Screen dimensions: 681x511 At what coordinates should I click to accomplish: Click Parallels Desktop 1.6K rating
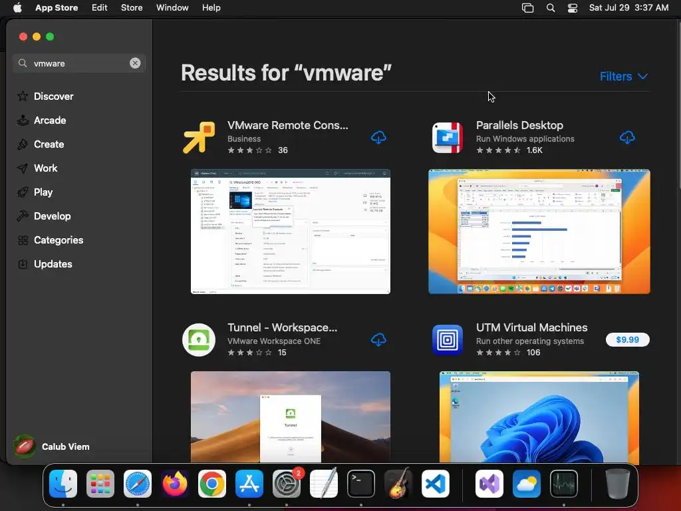tap(509, 150)
